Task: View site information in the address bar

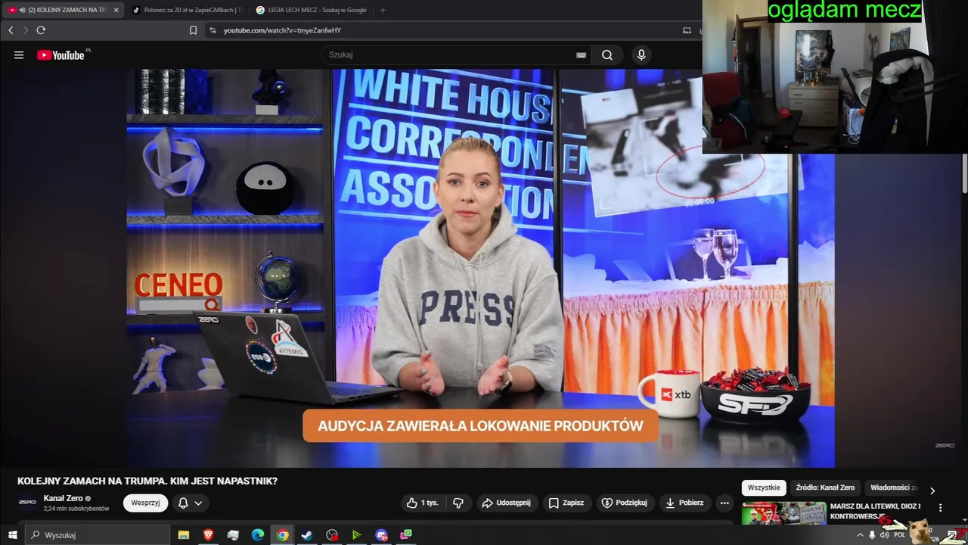Action: (x=213, y=30)
